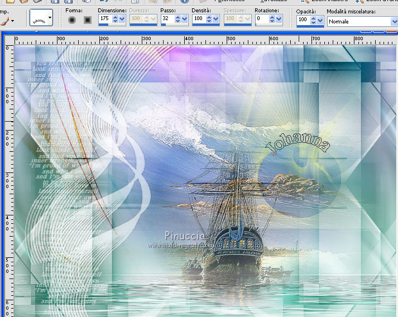Click the Johanna curved text on canvas
Viewport: 398px width, 317px height.
298,143
